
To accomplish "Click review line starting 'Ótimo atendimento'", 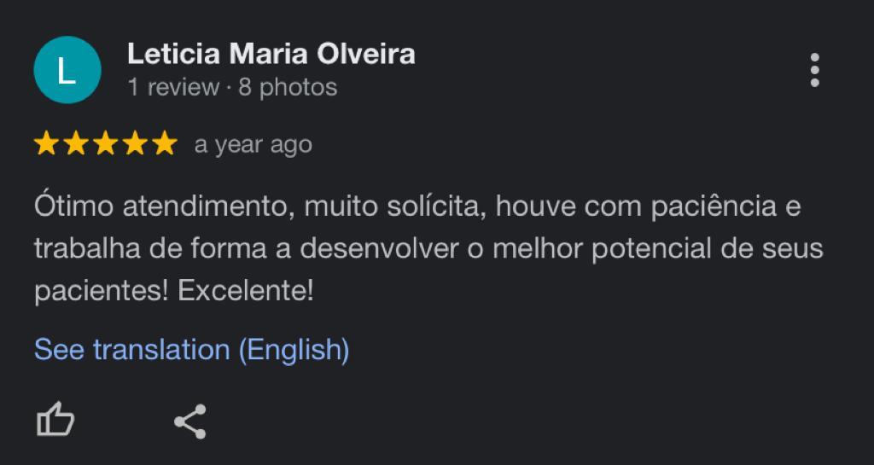I will [x=417, y=206].
